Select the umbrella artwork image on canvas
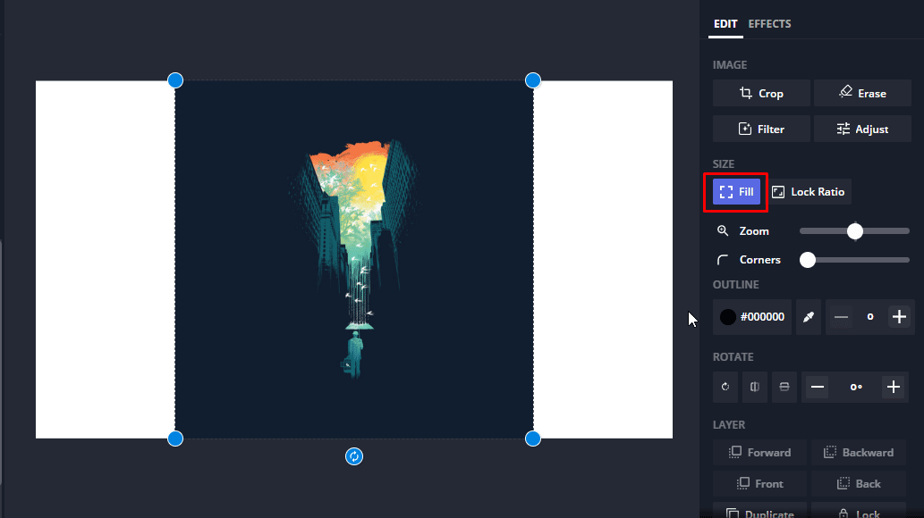Image resolution: width=924 pixels, height=518 pixels. (x=354, y=260)
